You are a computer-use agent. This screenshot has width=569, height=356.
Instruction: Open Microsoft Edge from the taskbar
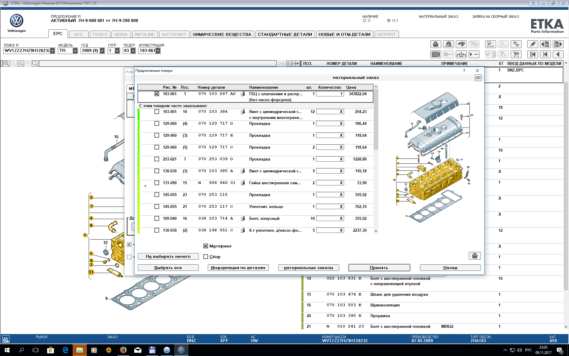[x=65, y=350]
